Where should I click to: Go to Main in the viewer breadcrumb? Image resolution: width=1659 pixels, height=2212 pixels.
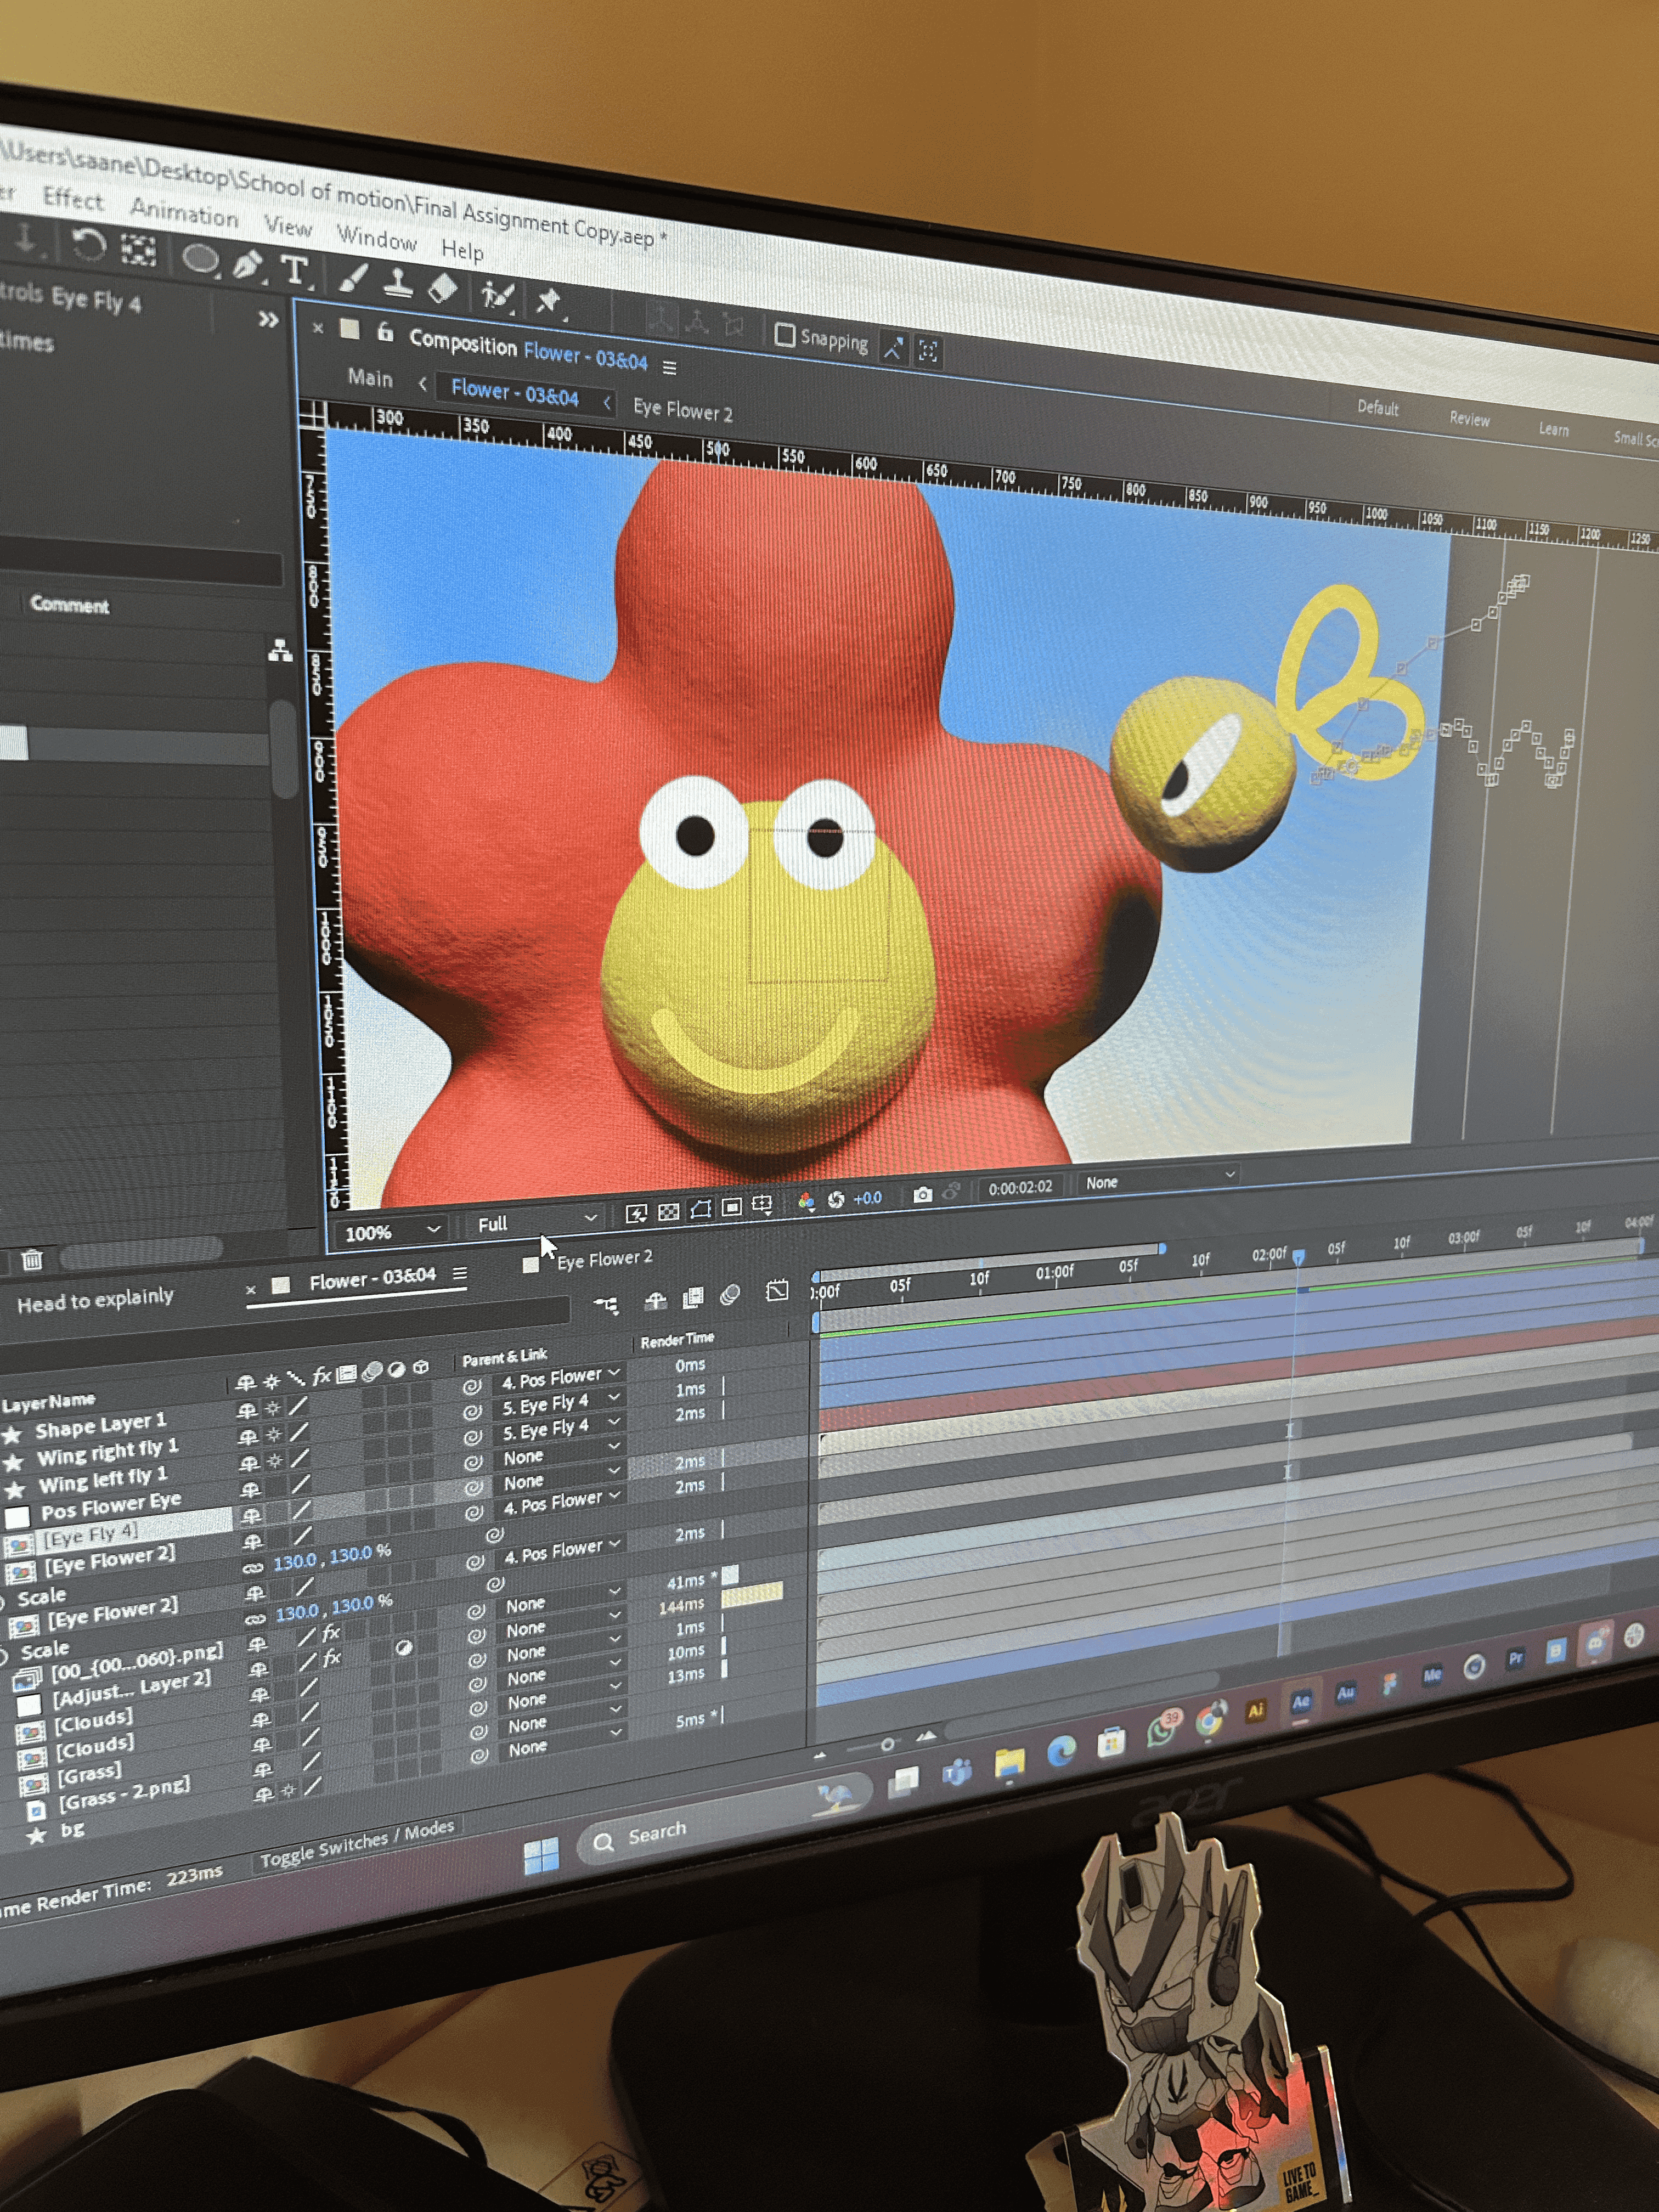pyautogui.click(x=370, y=378)
